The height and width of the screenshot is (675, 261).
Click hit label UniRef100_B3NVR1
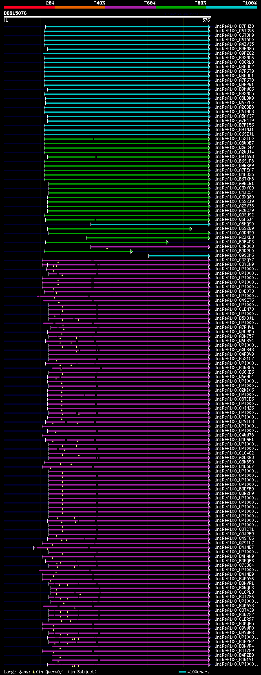234,583
